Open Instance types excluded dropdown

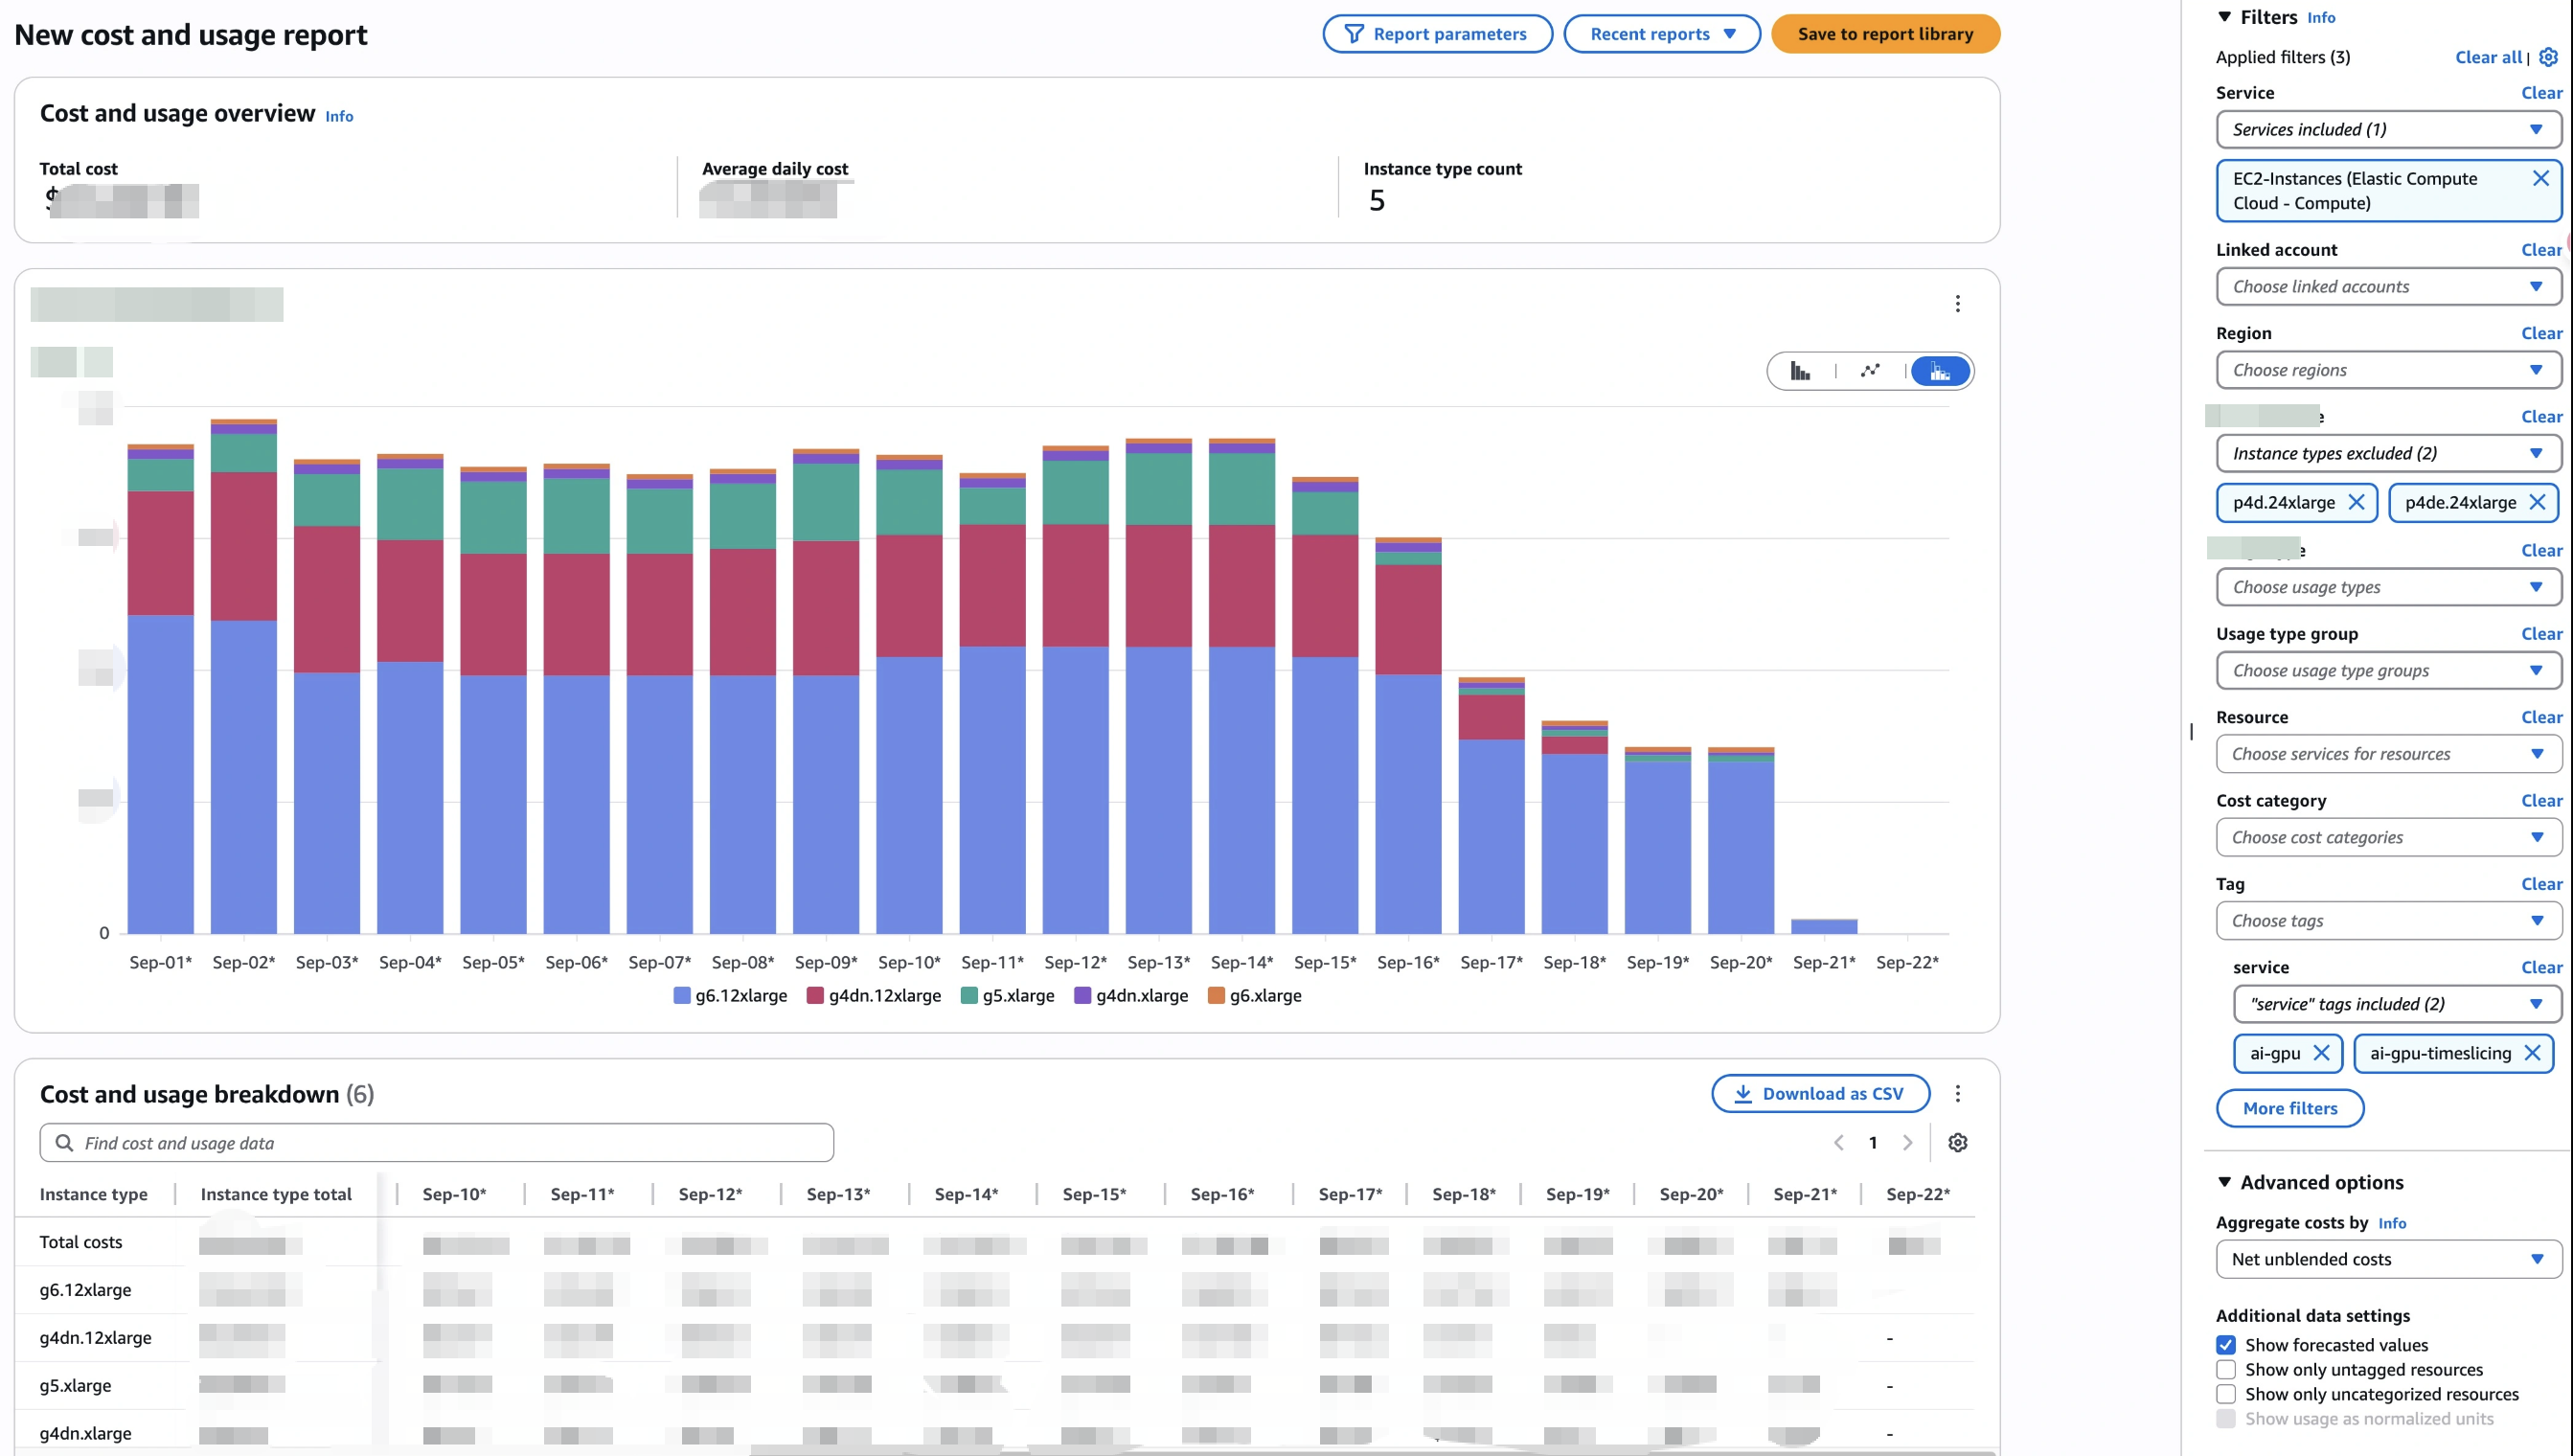2388,454
